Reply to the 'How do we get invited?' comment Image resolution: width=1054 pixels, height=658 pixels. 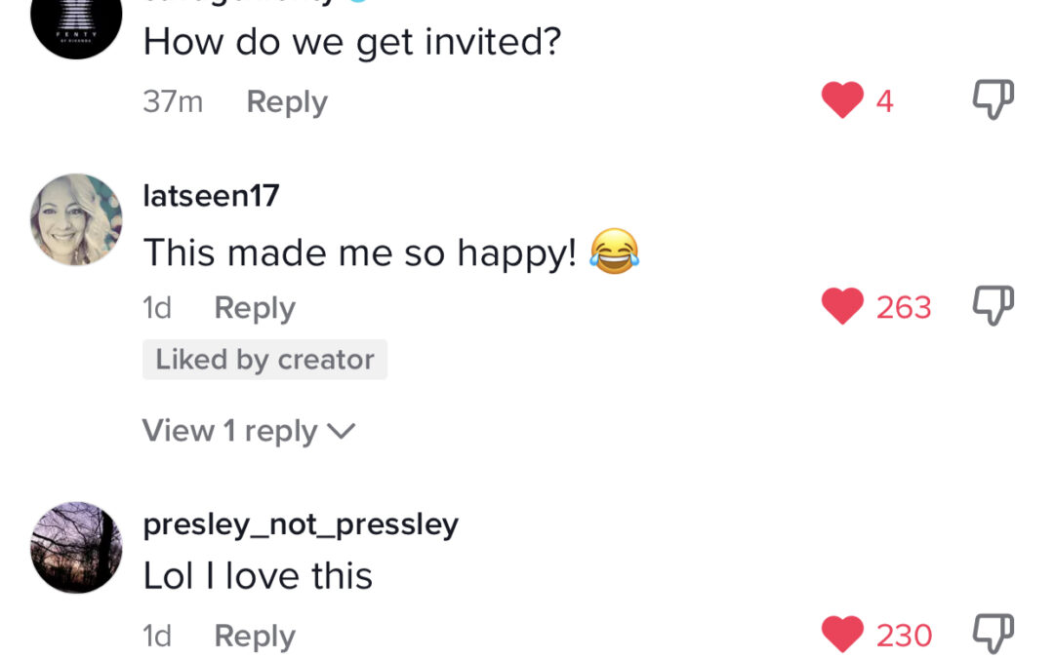coord(287,102)
